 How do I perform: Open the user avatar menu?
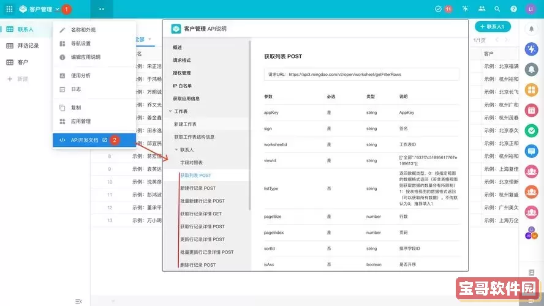click(531, 9)
